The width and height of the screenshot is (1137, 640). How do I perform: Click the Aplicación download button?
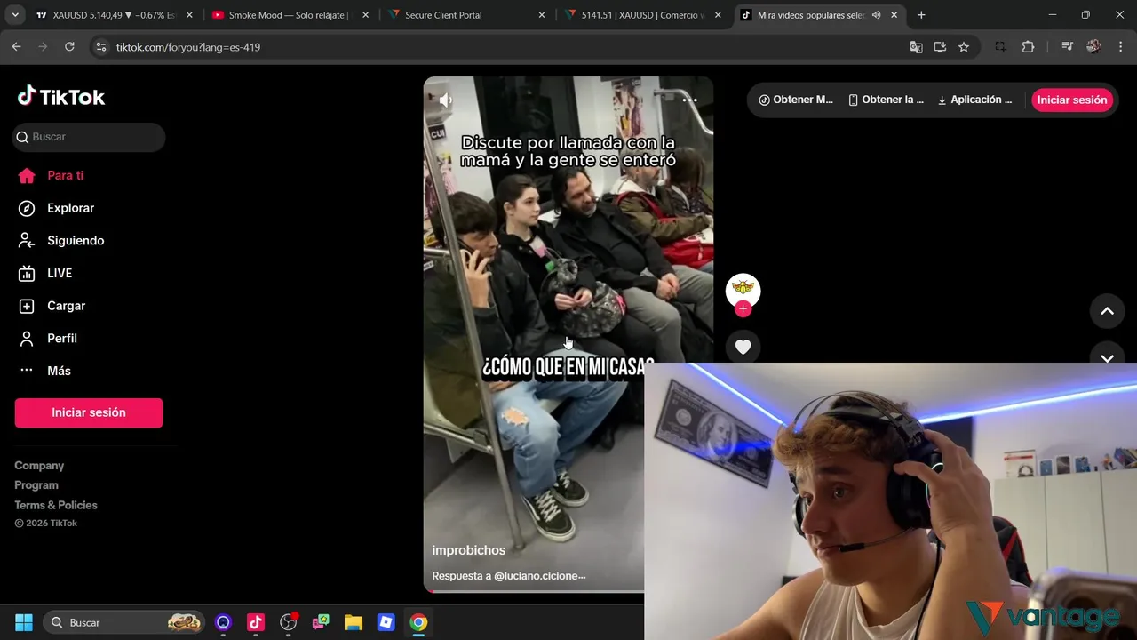[x=975, y=100]
